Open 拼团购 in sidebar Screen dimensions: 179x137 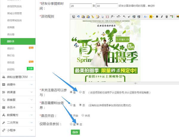[x=11, y=70]
